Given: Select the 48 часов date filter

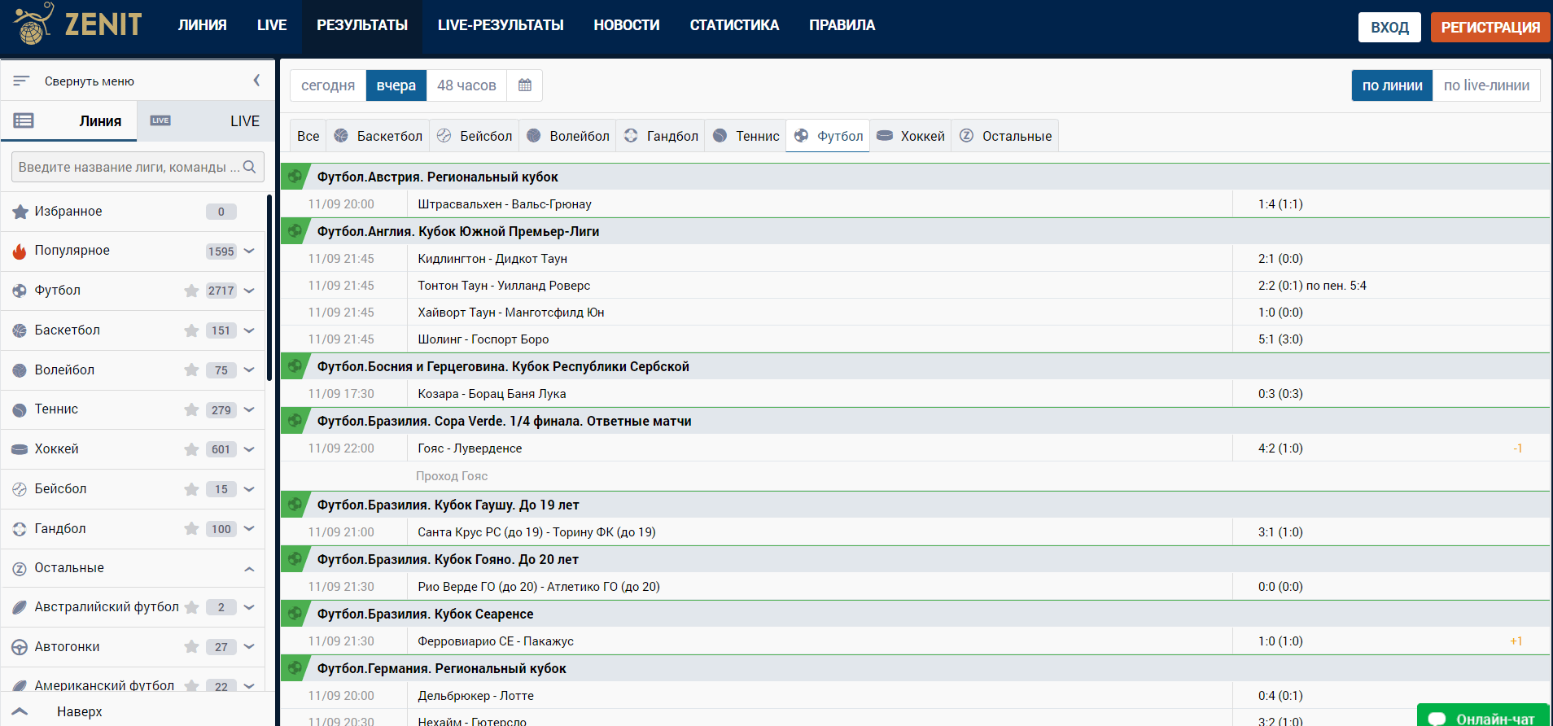Looking at the screenshot, I should coord(466,85).
